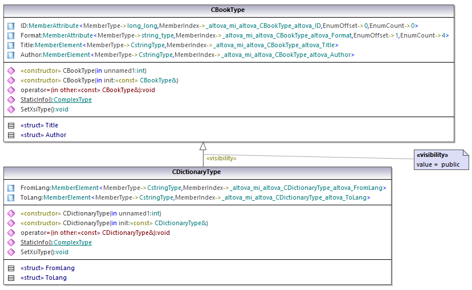Screen dimensions: 472x290
Task: Click the operator= icon in CDictionaryType
Action: [11, 233]
